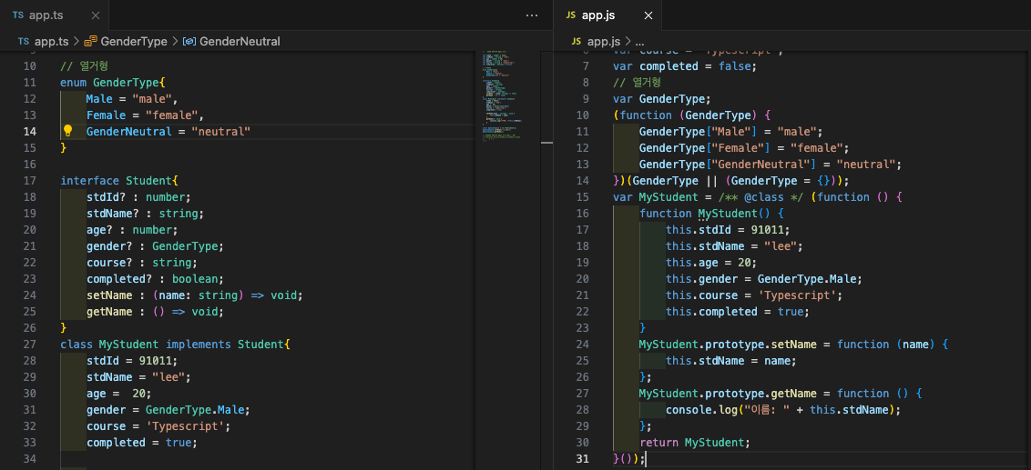Click the lightbulb quick fix icon
The image size is (1031, 470).
pos(67,131)
